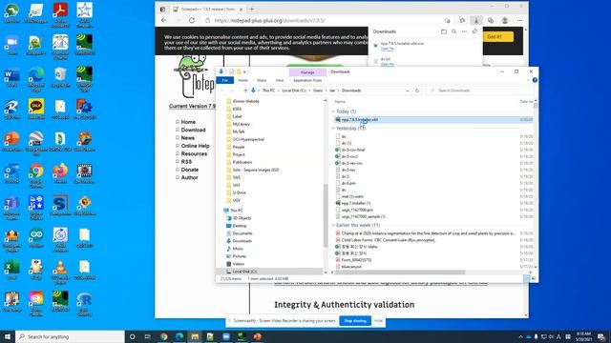The image size is (611, 343).
Task: Open Donate link on Notepad++ site
Action: click(x=190, y=170)
